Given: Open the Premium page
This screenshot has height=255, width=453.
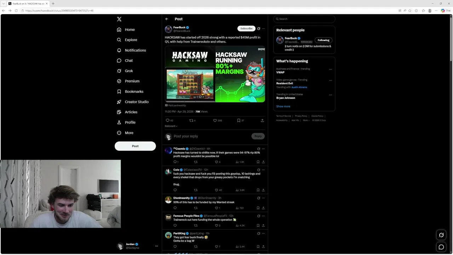Looking at the screenshot, I should pos(128,81).
